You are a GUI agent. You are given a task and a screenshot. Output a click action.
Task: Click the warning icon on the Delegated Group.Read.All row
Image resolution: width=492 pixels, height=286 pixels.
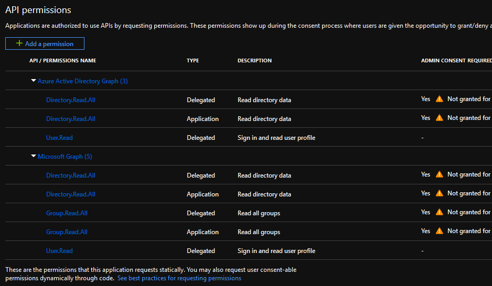[x=440, y=212]
